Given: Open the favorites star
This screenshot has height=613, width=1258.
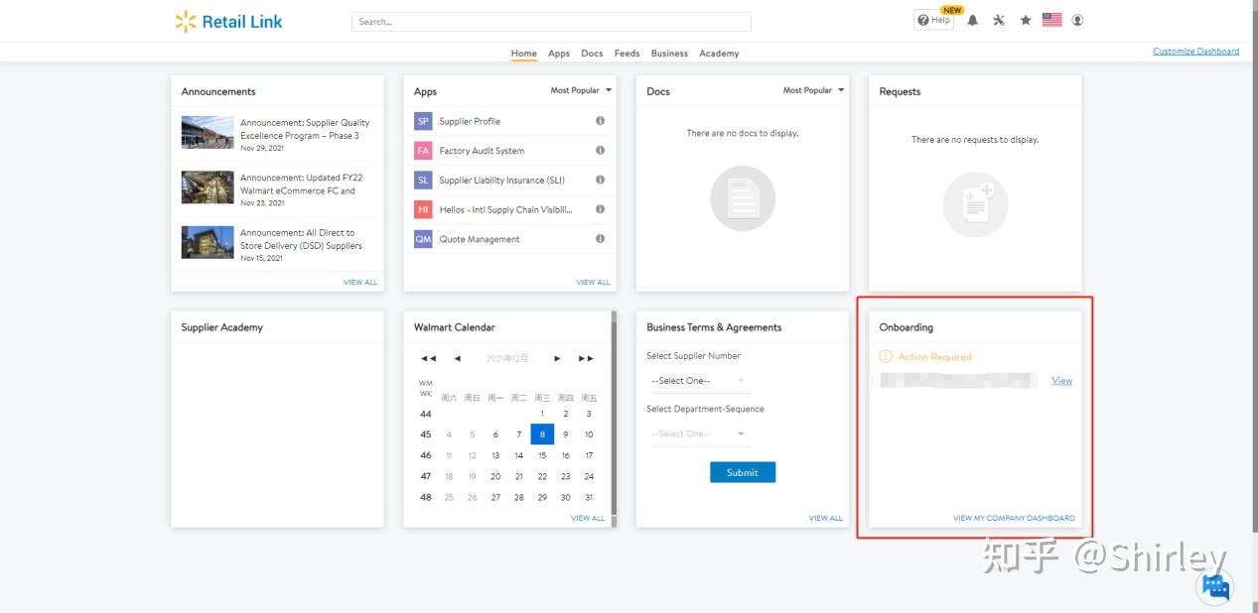Looking at the screenshot, I should click(1025, 19).
